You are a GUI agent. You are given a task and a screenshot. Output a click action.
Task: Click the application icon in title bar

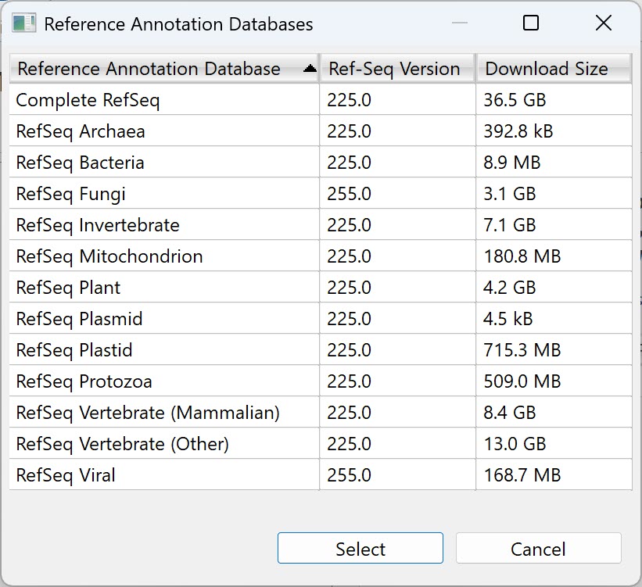click(24, 23)
